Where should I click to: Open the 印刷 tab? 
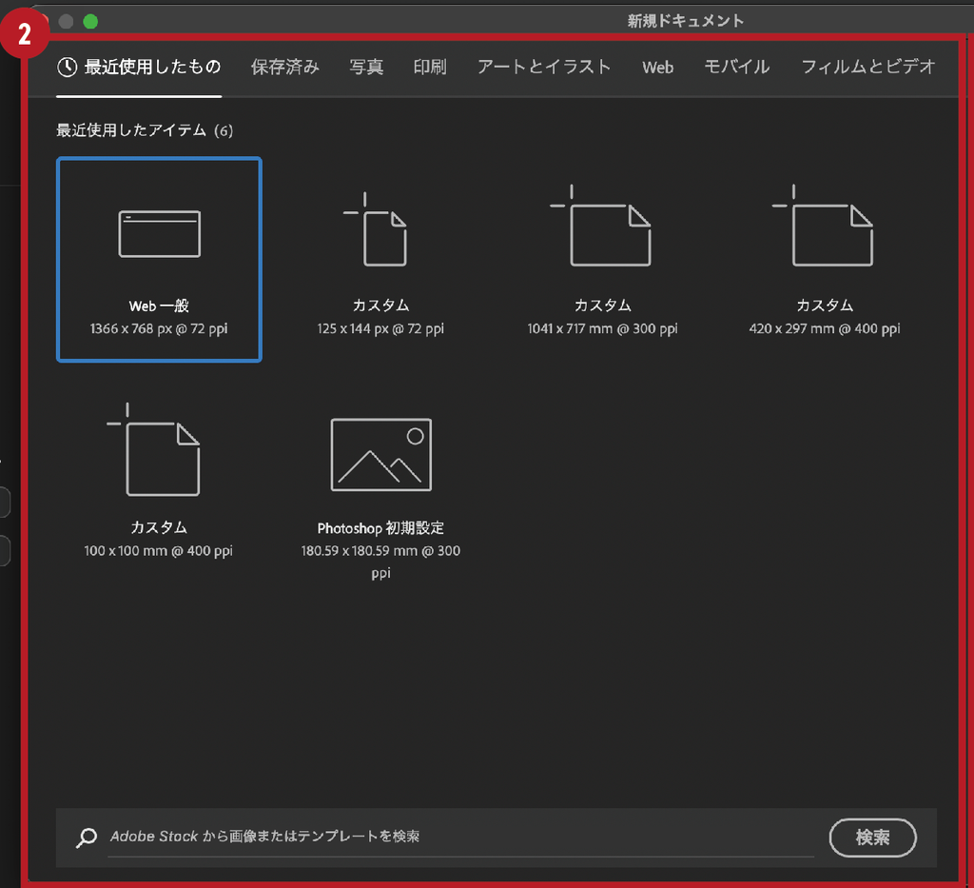(x=430, y=68)
